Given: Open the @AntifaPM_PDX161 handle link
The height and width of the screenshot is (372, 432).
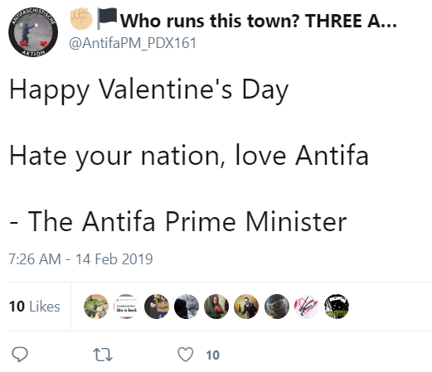Looking at the screenshot, I should point(133,43).
